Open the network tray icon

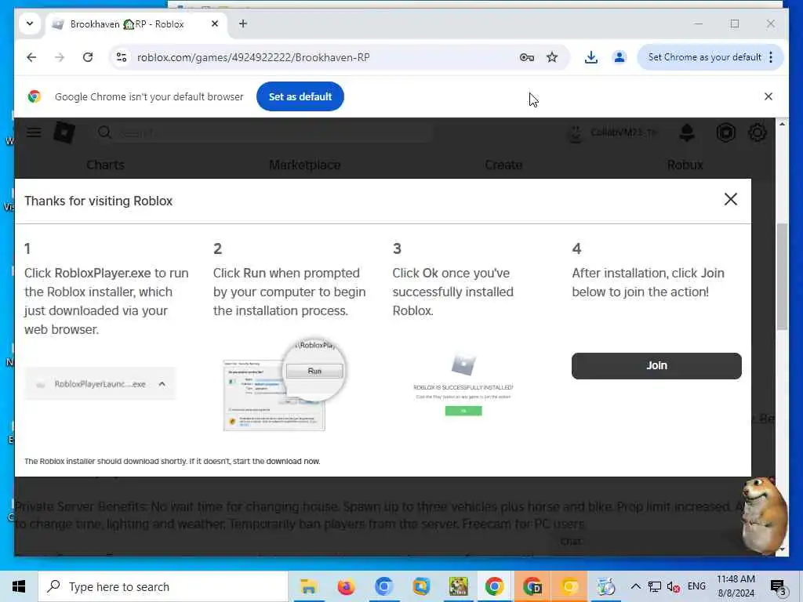655,586
